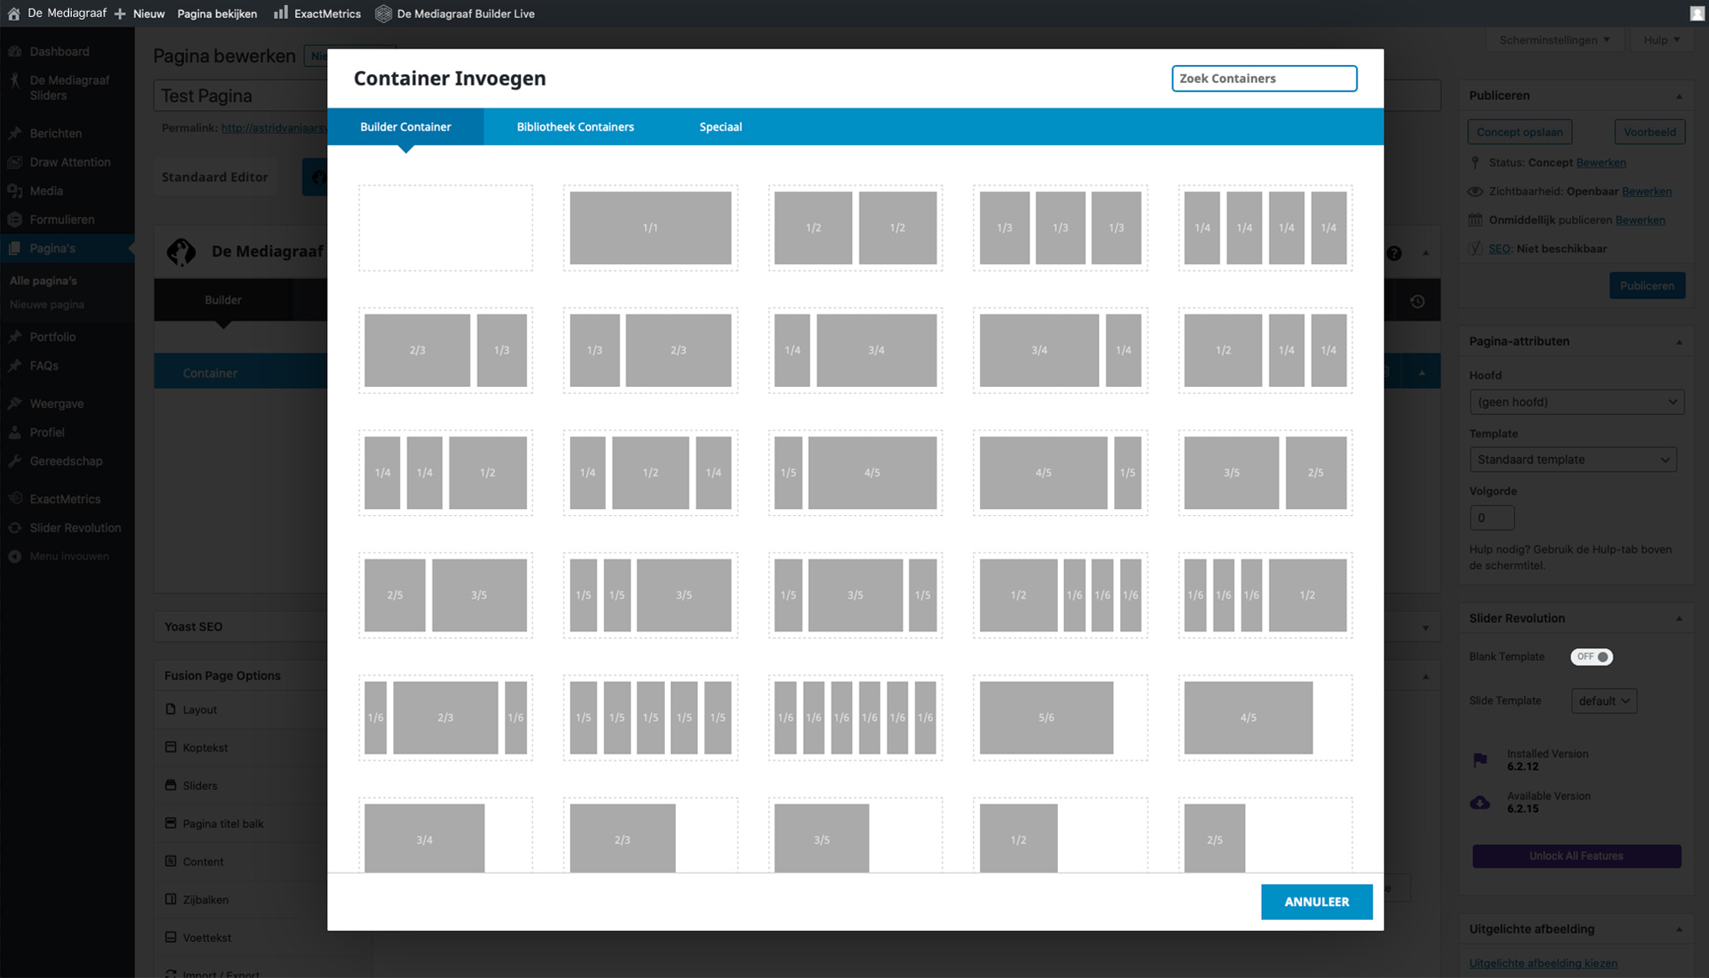This screenshot has width=1709, height=978.
Task: Click the ANNULEER button
Action: click(x=1316, y=902)
